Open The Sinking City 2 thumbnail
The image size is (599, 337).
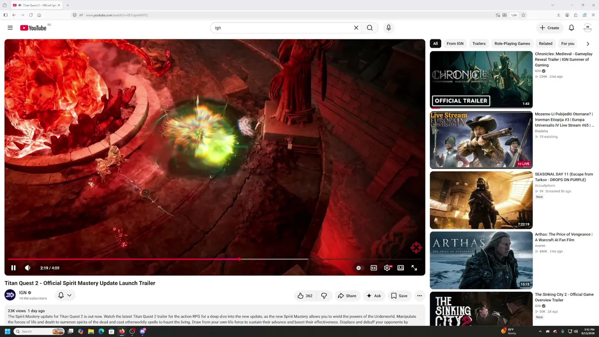pyautogui.click(x=481, y=308)
